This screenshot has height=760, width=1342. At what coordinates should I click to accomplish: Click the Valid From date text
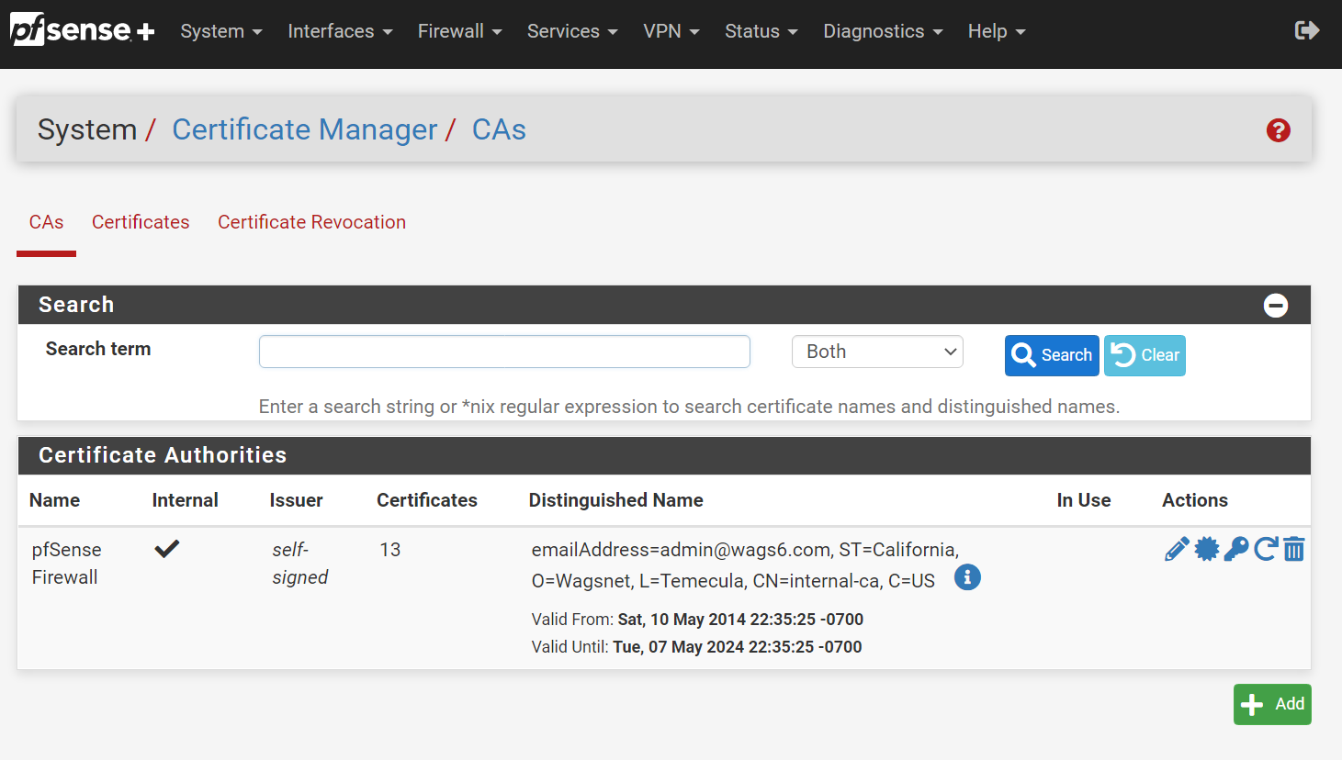pyautogui.click(x=697, y=620)
